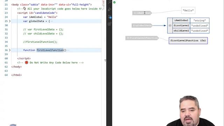Select the "Hello" value box
The height and width of the screenshot is (126, 224).
coord(188,10)
